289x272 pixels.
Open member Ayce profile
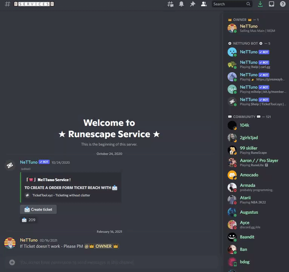point(257,224)
